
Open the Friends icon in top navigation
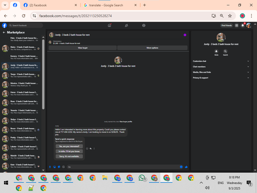coord(126,25)
